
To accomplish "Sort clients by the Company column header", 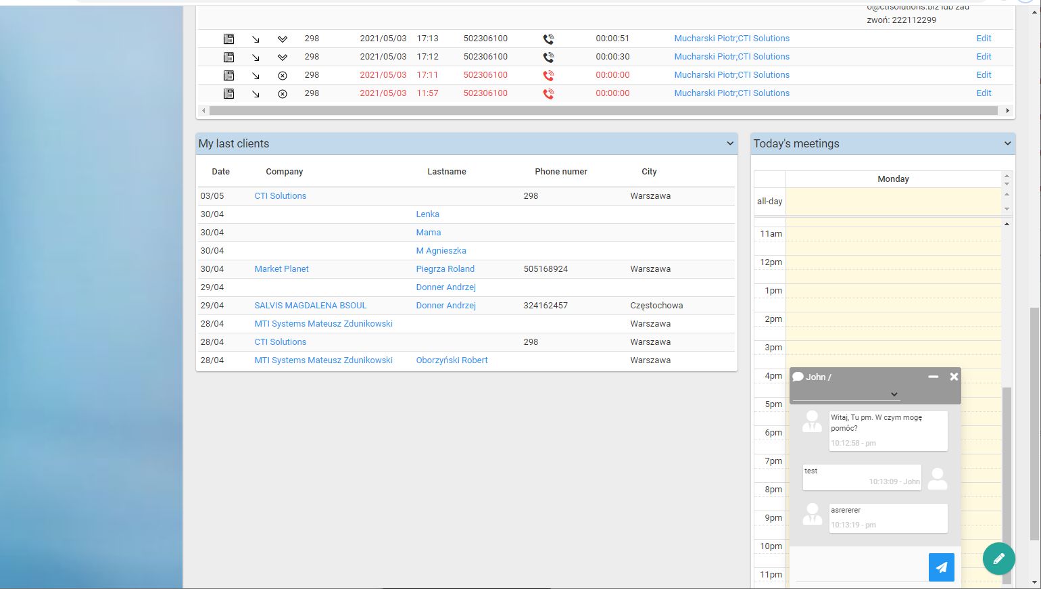I will point(284,172).
